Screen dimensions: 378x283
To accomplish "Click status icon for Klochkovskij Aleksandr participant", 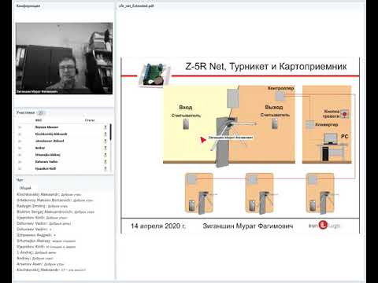I will tap(106, 134).
